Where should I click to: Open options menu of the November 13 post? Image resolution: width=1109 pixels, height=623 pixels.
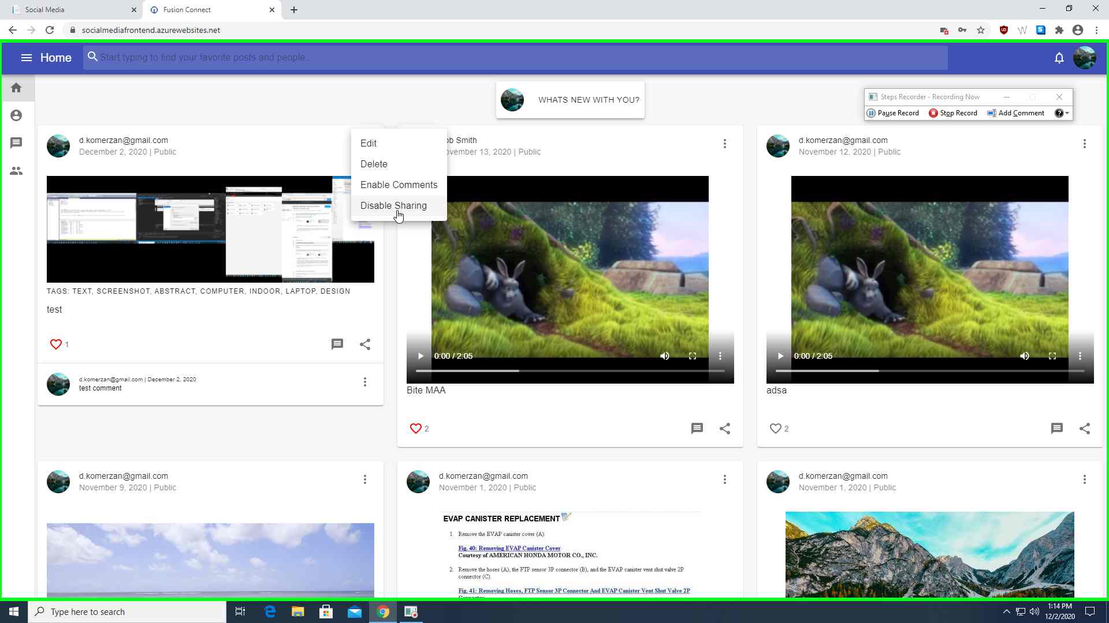(x=725, y=144)
